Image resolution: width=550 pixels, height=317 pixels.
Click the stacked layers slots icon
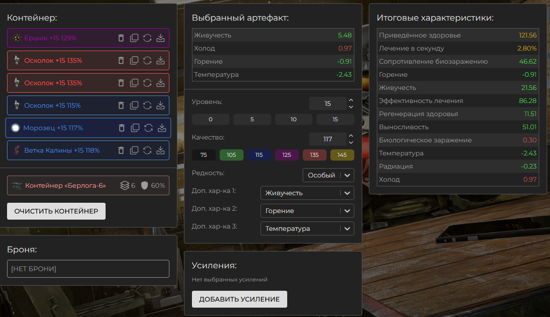pyautogui.click(x=124, y=185)
